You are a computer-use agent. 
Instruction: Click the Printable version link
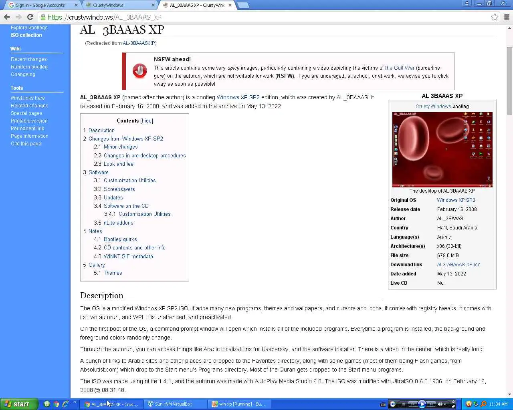click(x=29, y=121)
